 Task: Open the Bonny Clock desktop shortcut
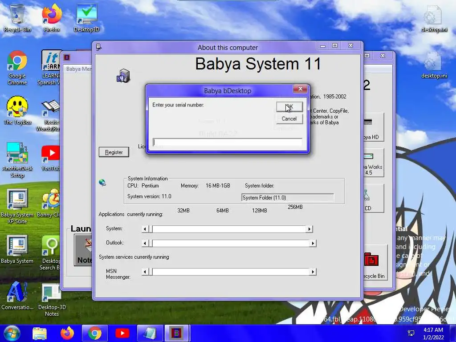(x=49, y=203)
